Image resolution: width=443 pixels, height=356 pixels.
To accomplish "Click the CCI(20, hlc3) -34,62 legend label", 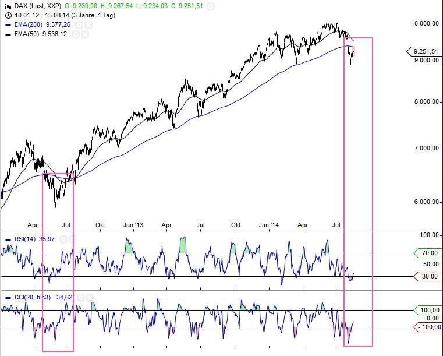I will pos(43,298).
